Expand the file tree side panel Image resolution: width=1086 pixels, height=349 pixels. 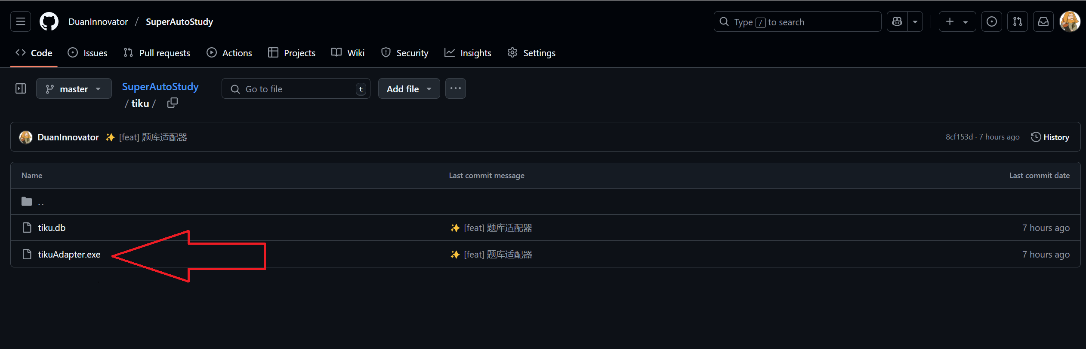tap(21, 88)
